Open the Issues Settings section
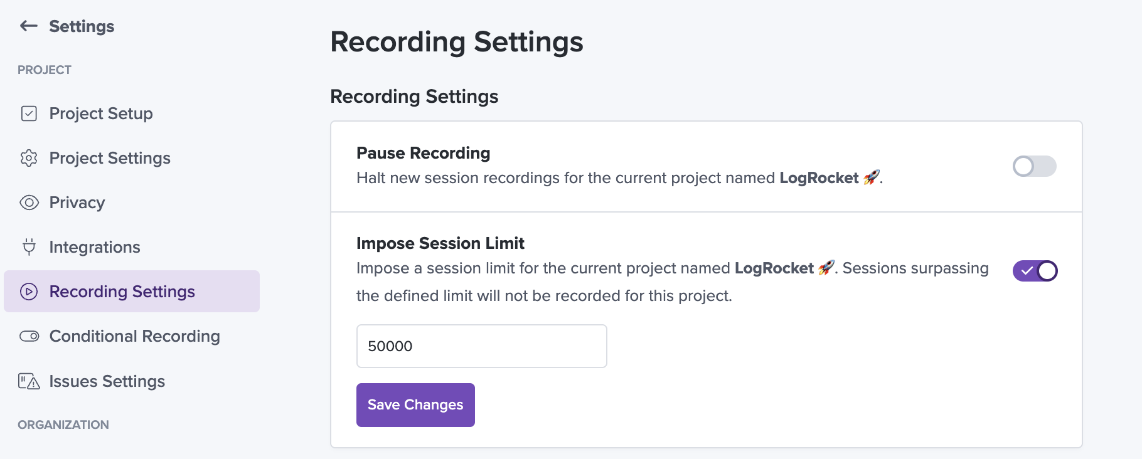 coord(107,381)
